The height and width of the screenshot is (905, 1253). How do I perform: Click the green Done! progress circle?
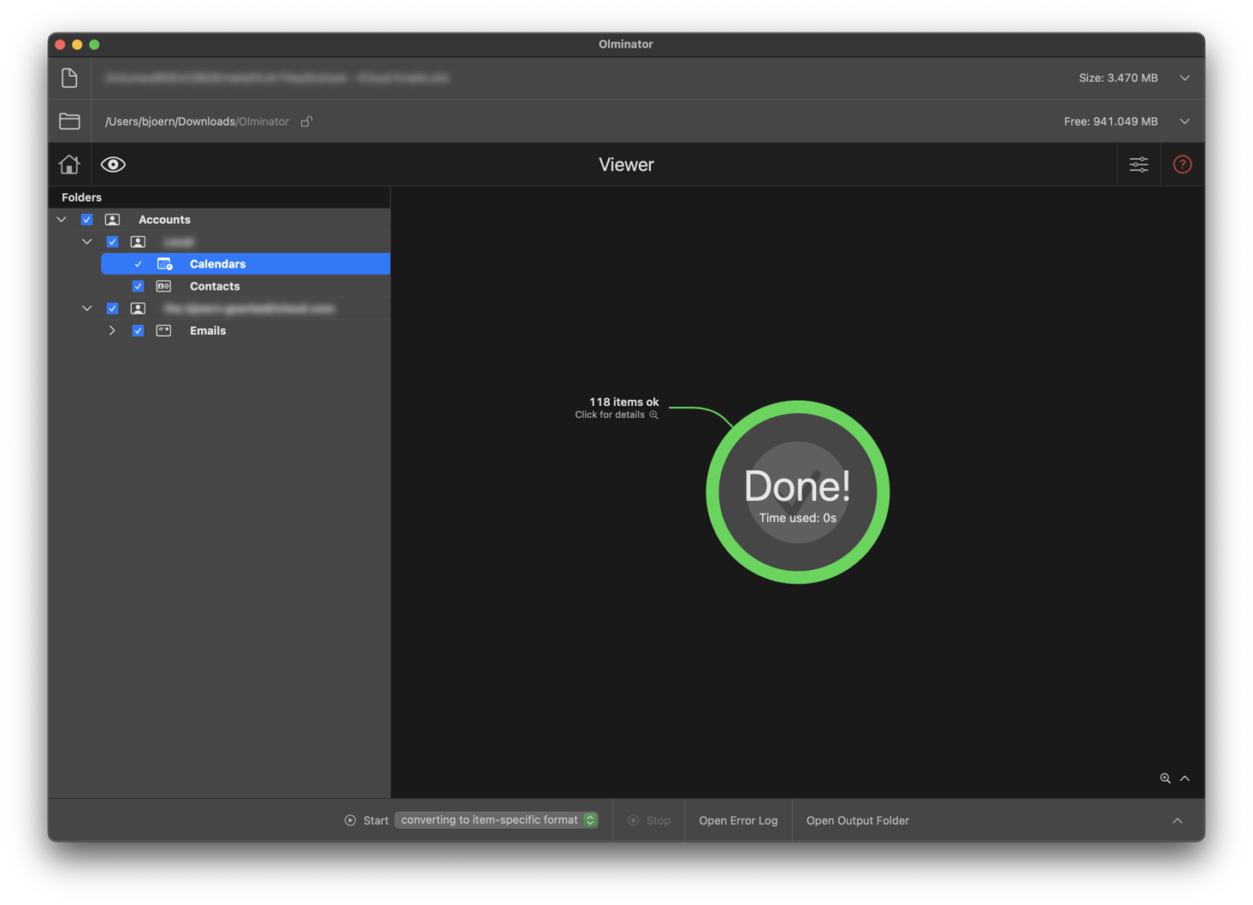click(797, 492)
